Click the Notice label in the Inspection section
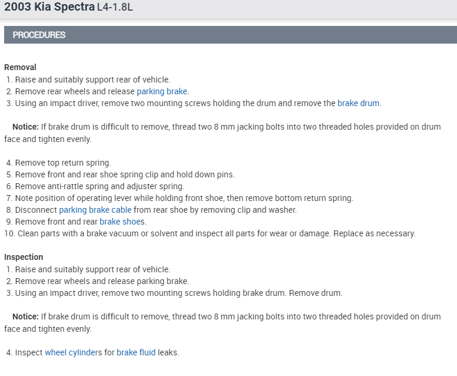The image size is (457, 376). [25, 316]
